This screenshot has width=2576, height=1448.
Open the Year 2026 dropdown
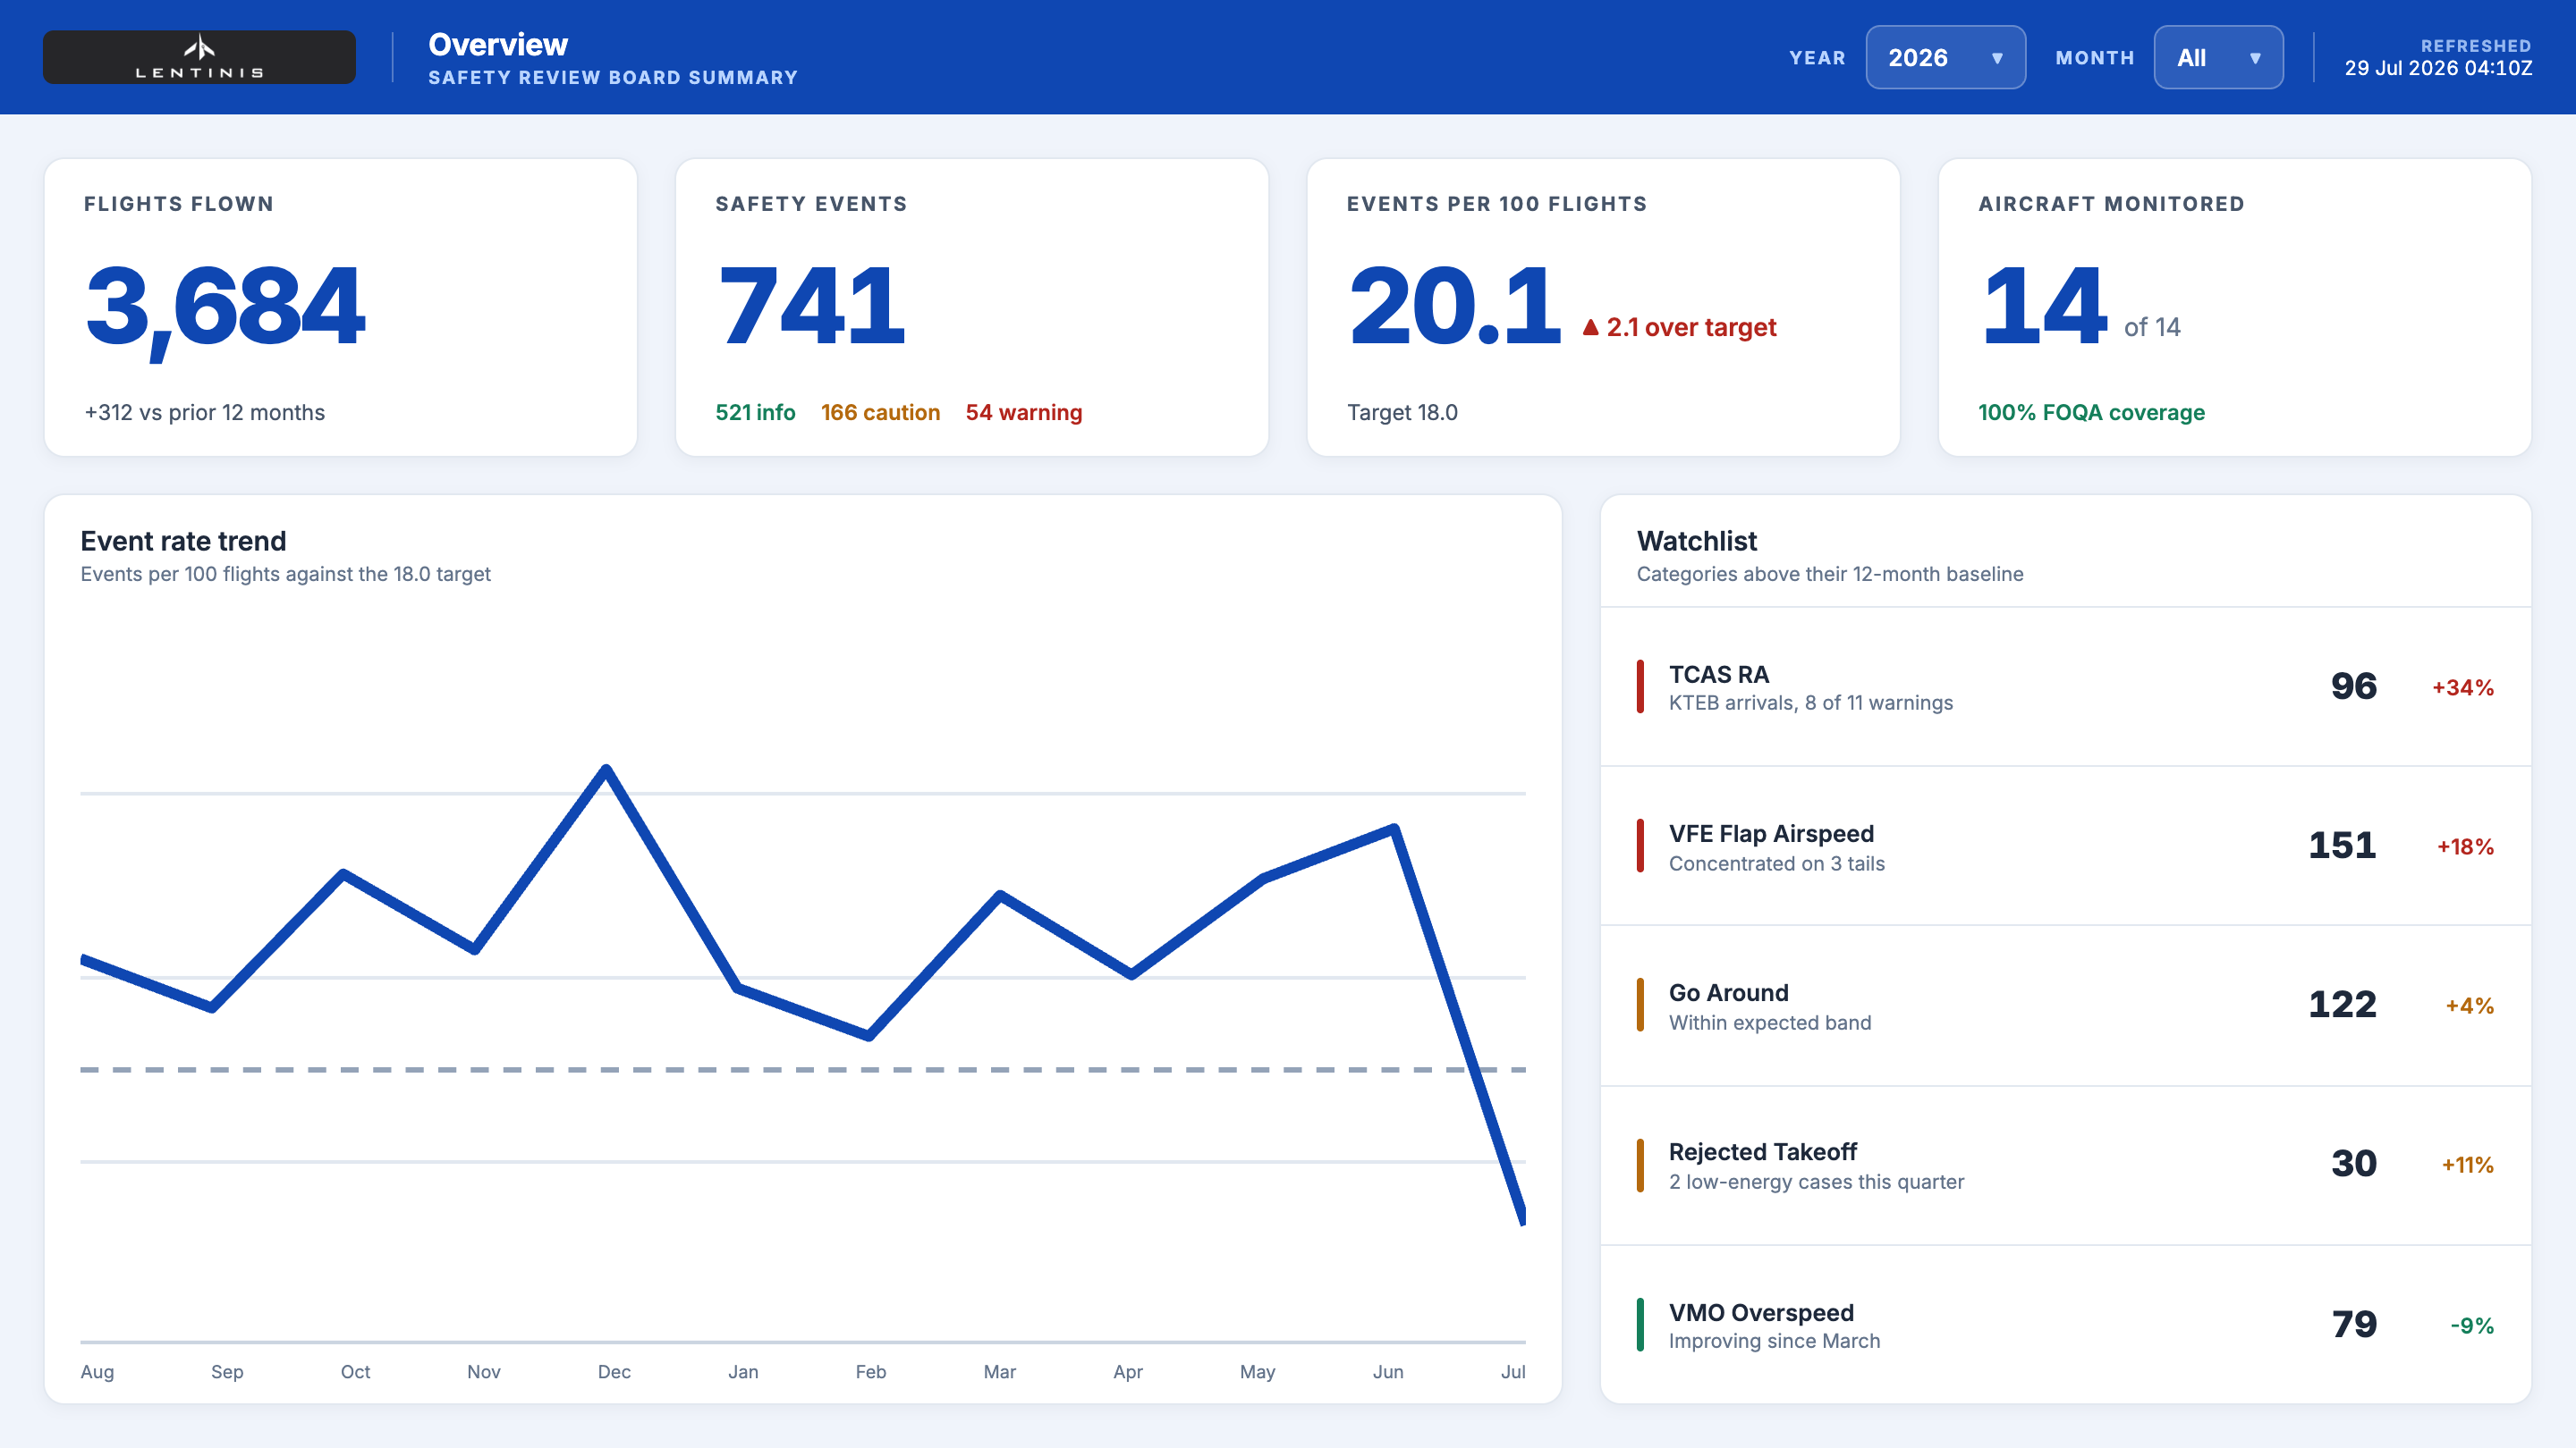pos(1945,57)
